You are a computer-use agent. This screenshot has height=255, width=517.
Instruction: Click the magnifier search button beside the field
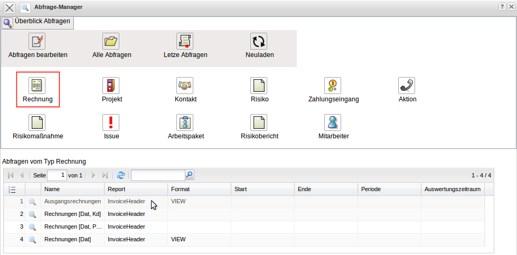[190, 175]
